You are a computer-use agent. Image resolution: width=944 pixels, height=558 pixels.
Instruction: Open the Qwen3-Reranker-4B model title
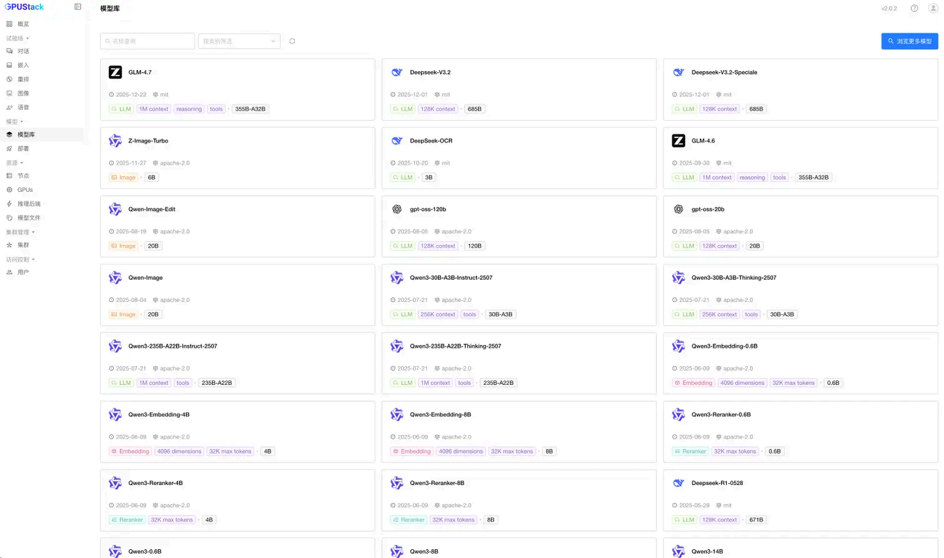pos(156,483)
